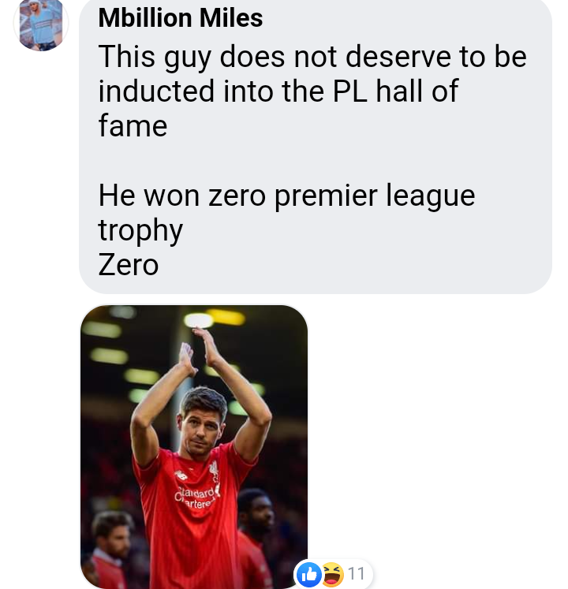Click the word 'fame' in the comment
Viewport: 568px width, 589px height.
coord(133,126)
